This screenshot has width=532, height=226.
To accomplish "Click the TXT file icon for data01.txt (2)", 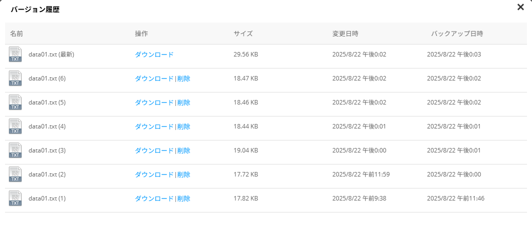I will [x=16, y=174].
